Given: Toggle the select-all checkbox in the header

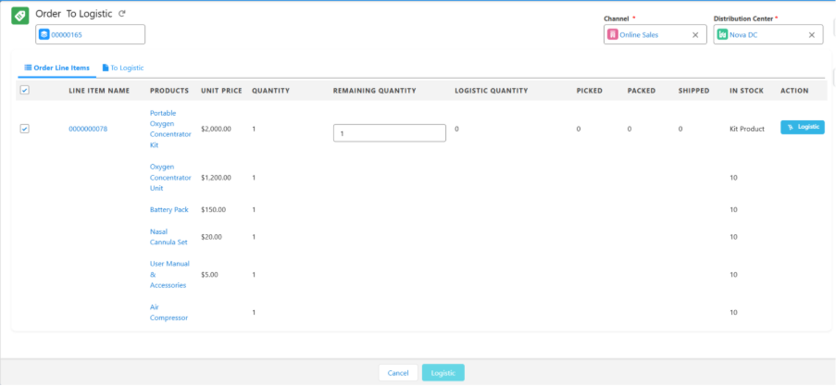Looking at the screenshot, I should [x=24, y=91].
